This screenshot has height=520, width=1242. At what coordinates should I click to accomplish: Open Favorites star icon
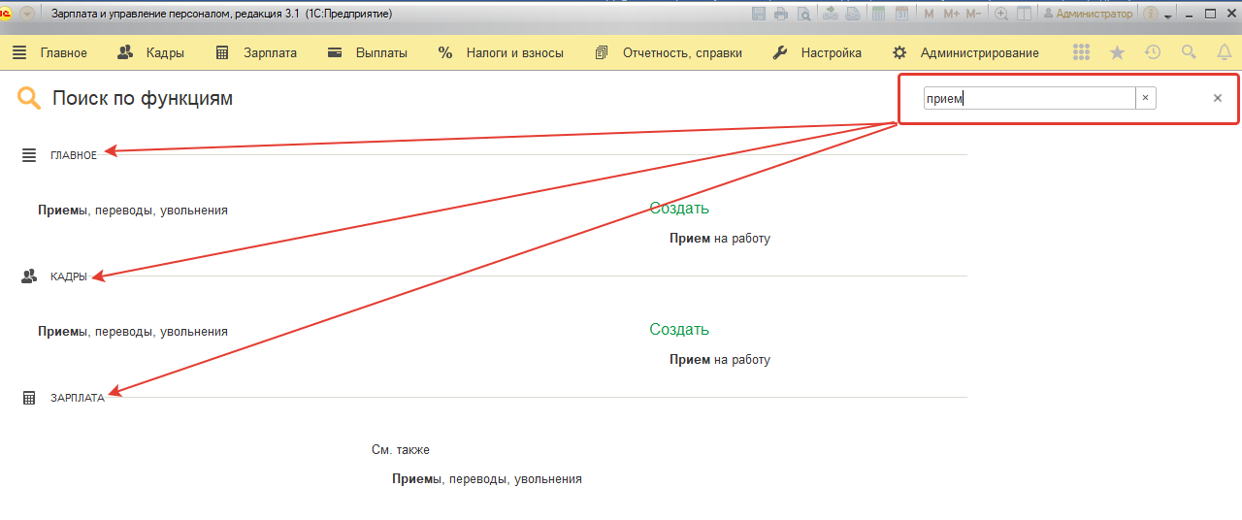pyautogui.click(x=1118, y=53)
